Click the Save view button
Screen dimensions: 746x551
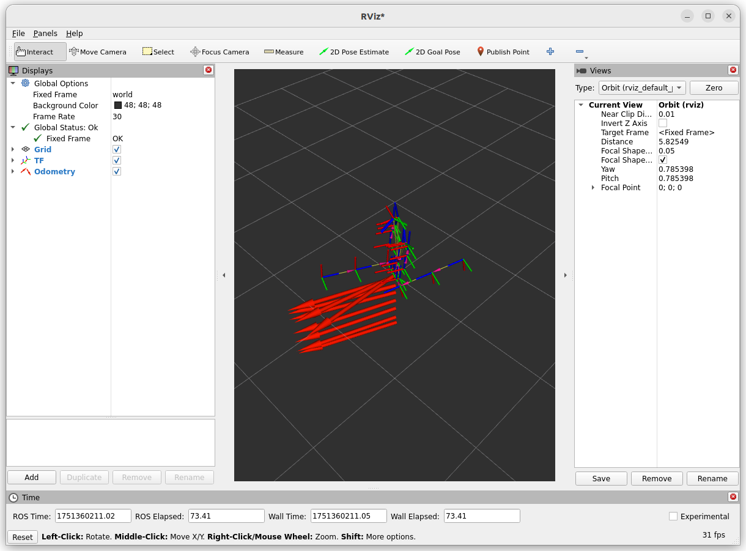601,478
